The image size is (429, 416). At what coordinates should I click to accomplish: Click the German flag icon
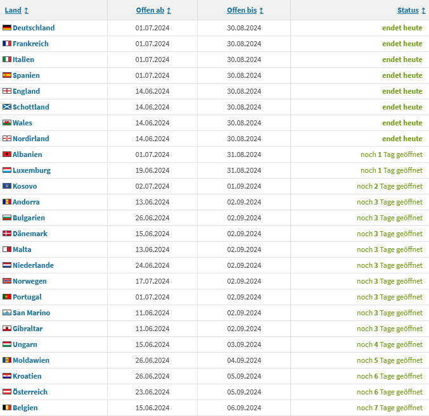pyautogui.click(x=7, y=28)
